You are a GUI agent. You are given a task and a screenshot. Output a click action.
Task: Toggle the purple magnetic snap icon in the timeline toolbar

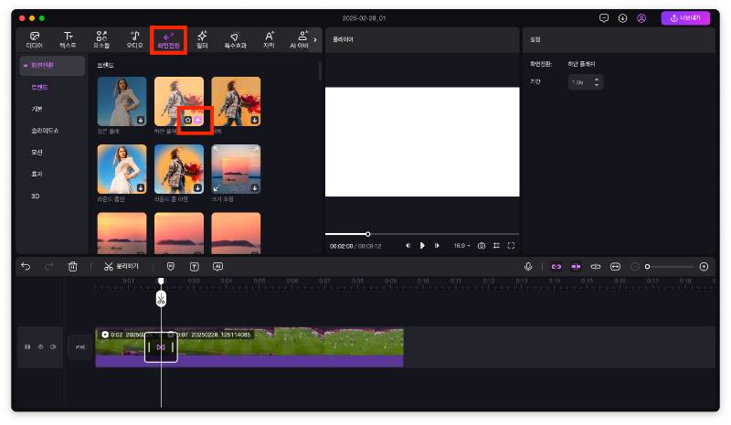(555, 266)
